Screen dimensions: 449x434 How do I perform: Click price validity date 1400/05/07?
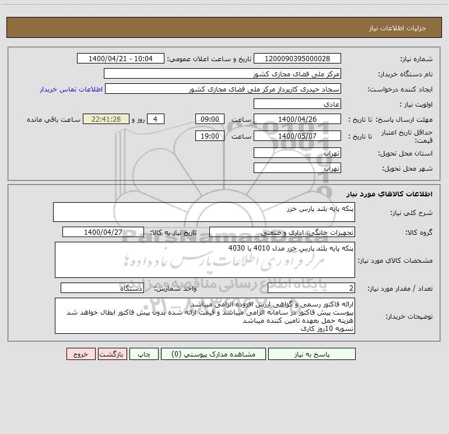click(x=297, y=136)
